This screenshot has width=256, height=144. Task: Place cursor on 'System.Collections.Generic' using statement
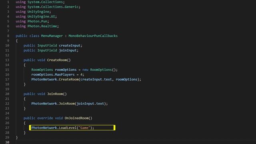coord(53,7)
